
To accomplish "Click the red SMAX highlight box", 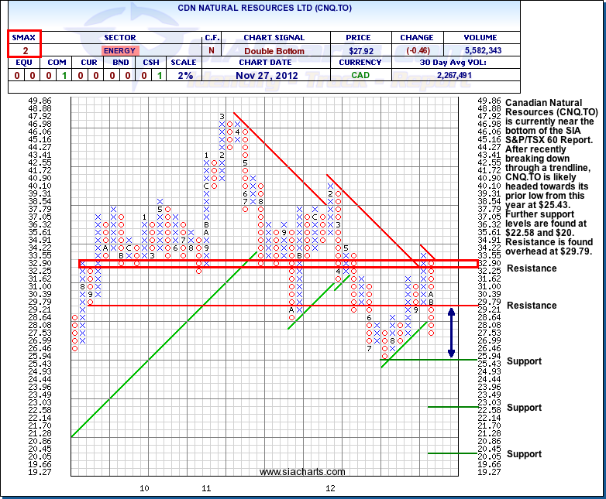I will point(25,44).
